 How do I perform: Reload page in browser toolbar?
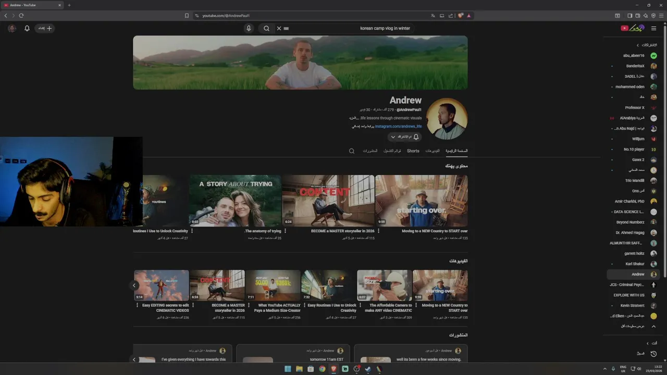click(21, 16)
